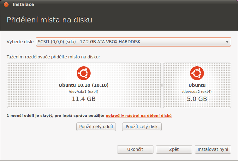Start installation with Instalovat nyní
238x161 pixels.
(213, 149)
